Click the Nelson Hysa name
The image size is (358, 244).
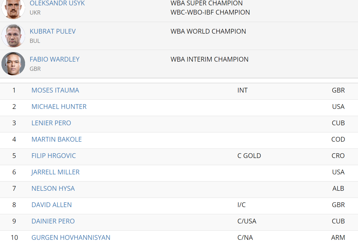pyautogui.click(x=53, y=188)
